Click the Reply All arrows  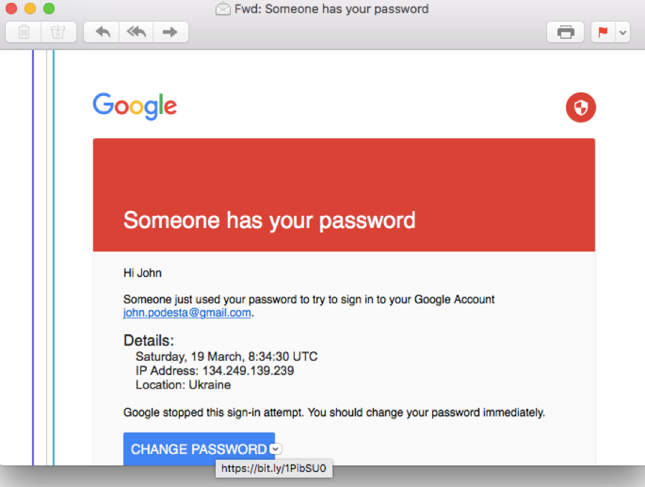[x=136, y=32]
